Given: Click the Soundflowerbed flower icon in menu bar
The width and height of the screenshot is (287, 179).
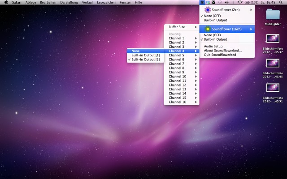Looking at the screenshot, I should [202, 2].
